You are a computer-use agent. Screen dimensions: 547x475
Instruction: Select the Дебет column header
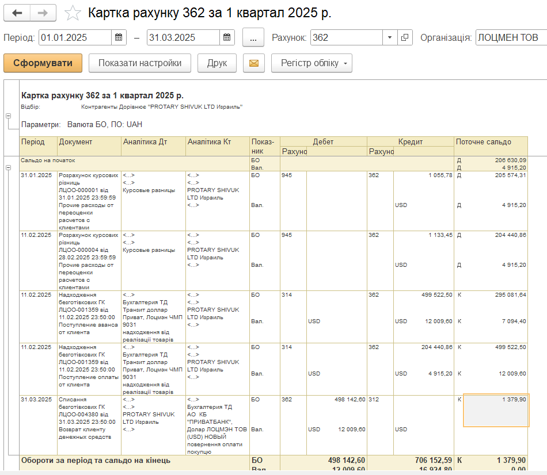click(x=324, y=141)
